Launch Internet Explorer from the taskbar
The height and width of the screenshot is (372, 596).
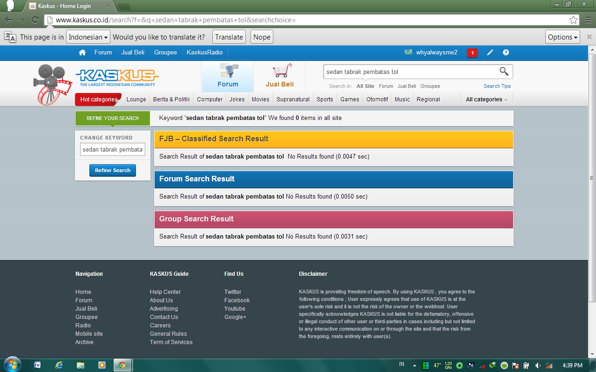coord(59,365)
